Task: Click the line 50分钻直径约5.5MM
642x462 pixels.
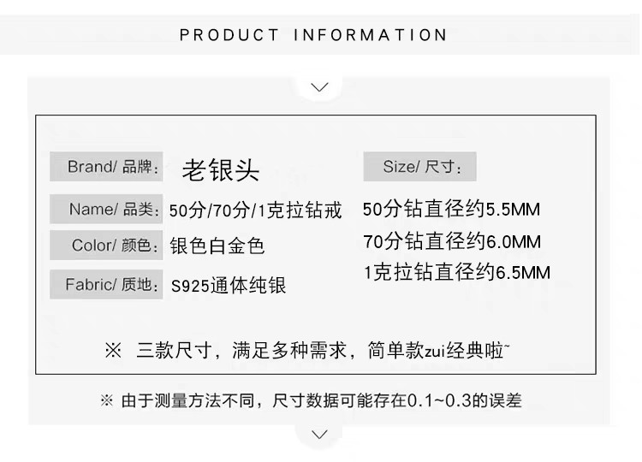Action: [x=452, y=209]
